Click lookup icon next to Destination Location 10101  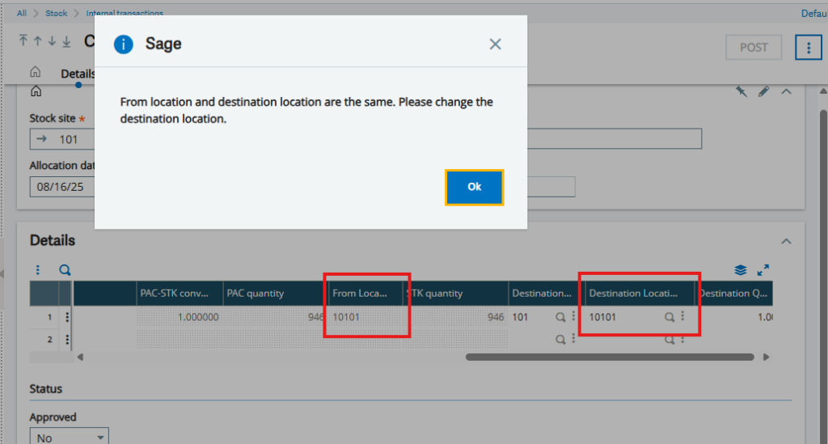click(669, 317)
